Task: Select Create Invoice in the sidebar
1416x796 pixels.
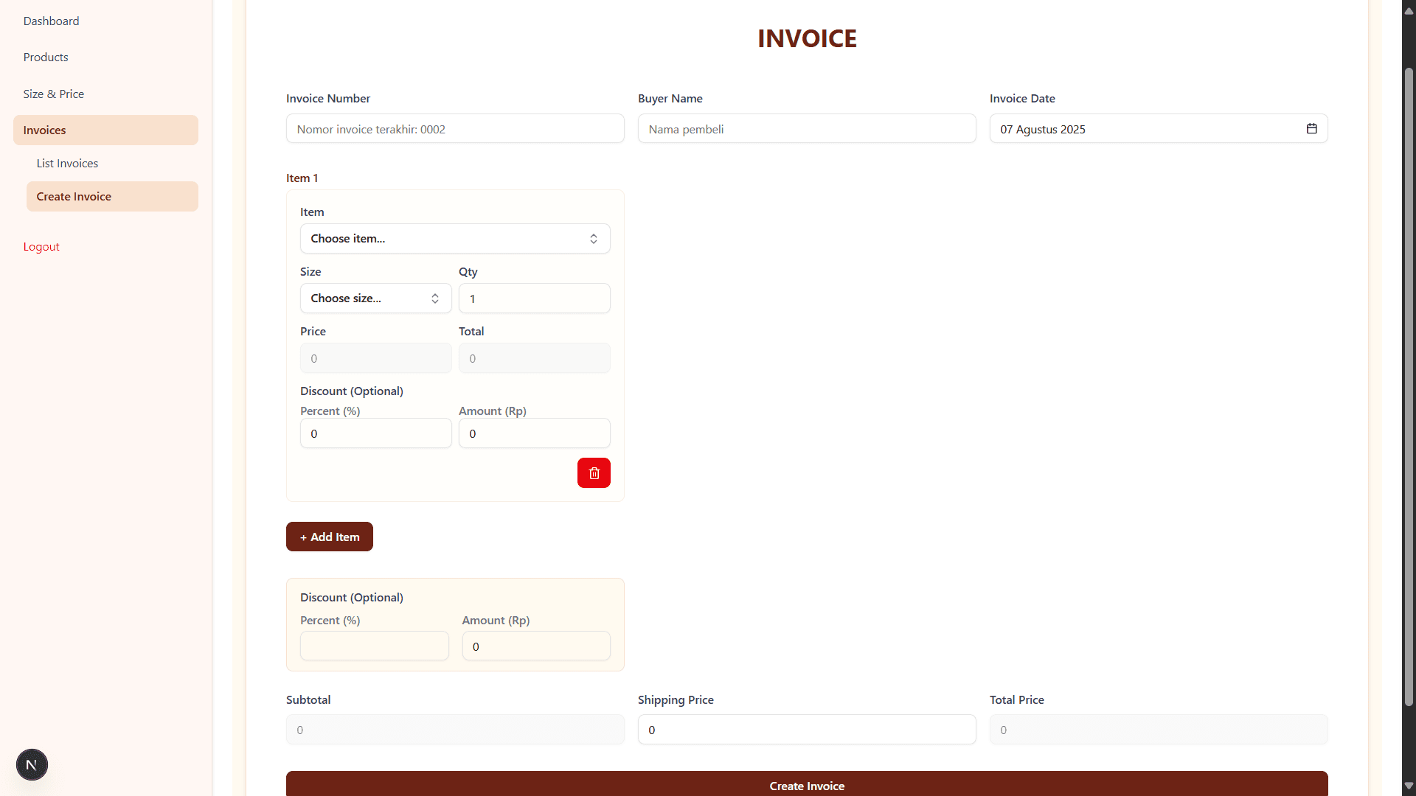Action: (x=73, y=196)
